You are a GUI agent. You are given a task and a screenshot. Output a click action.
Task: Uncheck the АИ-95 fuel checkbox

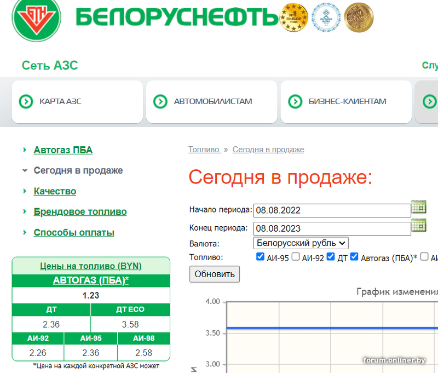[260, 256]
